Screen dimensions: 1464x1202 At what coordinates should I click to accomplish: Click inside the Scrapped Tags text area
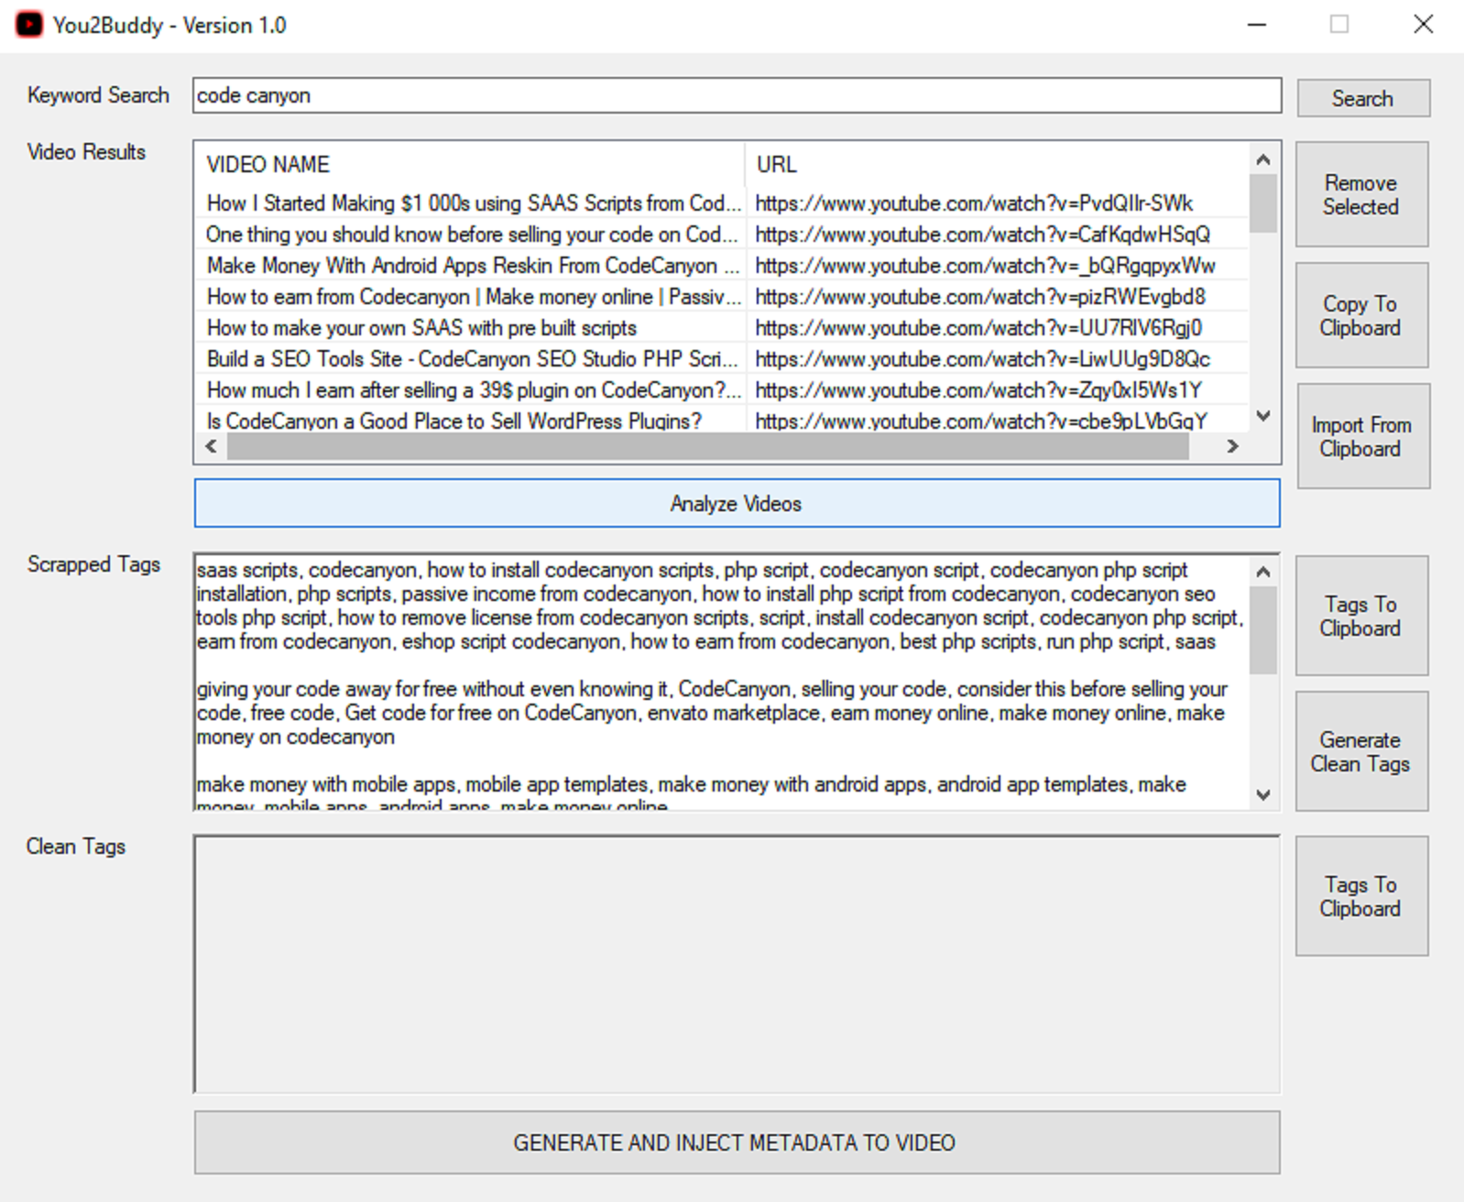[x=722, y=683]
